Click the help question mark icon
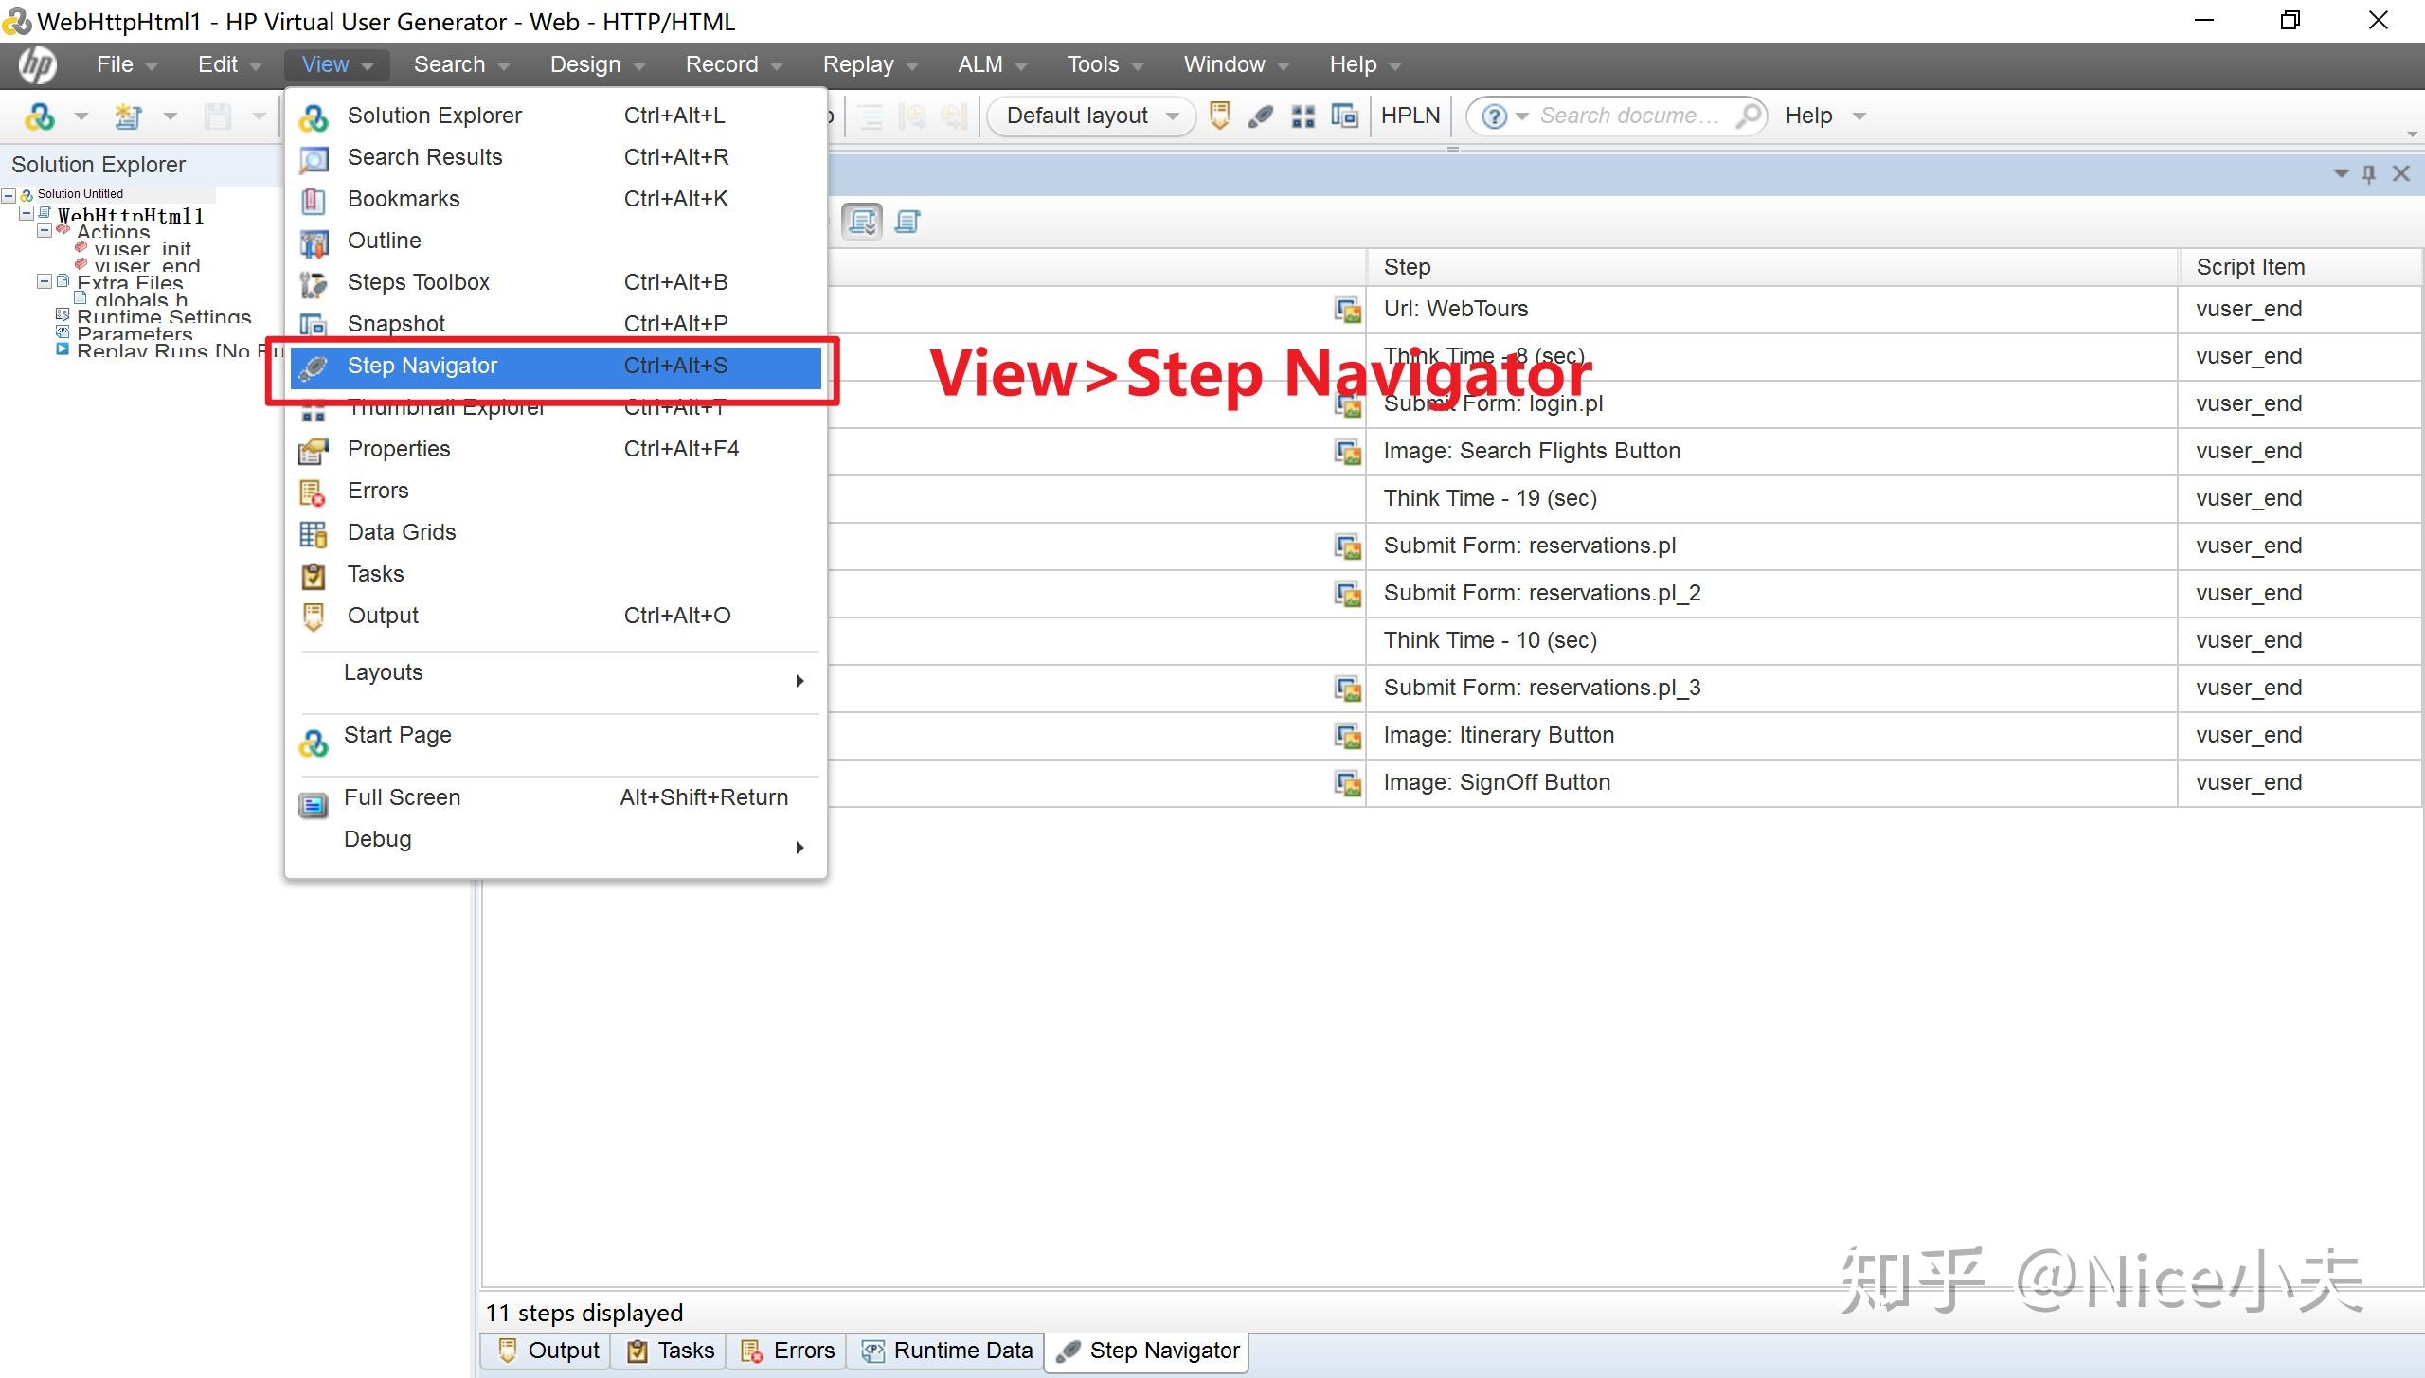The image size is (2425, 1378). pyautogui.click(x=1494, y=116)
